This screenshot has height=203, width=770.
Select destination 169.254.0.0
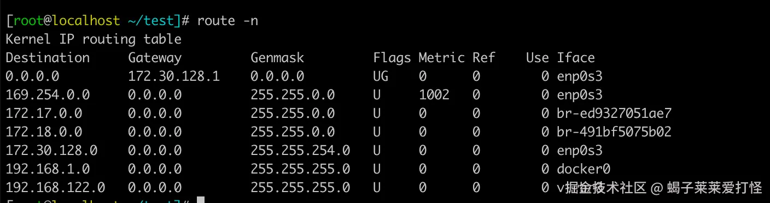pos(48,94)
